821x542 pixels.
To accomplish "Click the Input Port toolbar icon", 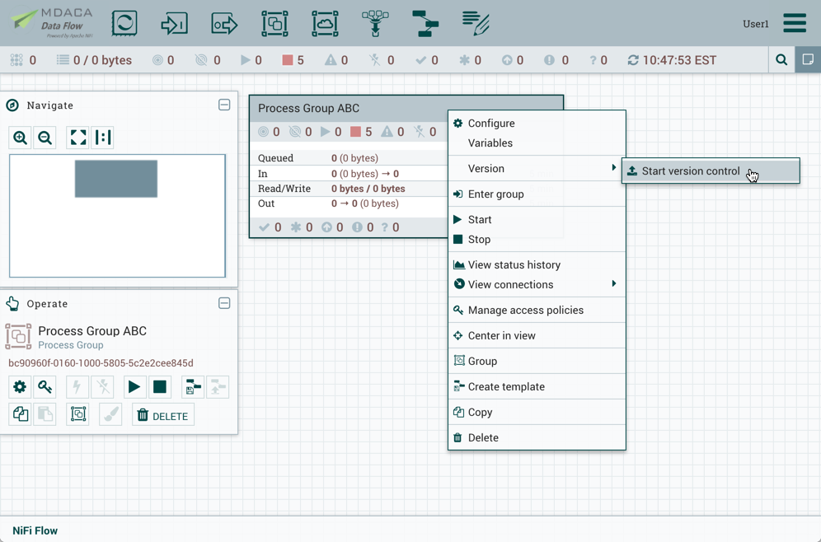I will pos(174,24).
